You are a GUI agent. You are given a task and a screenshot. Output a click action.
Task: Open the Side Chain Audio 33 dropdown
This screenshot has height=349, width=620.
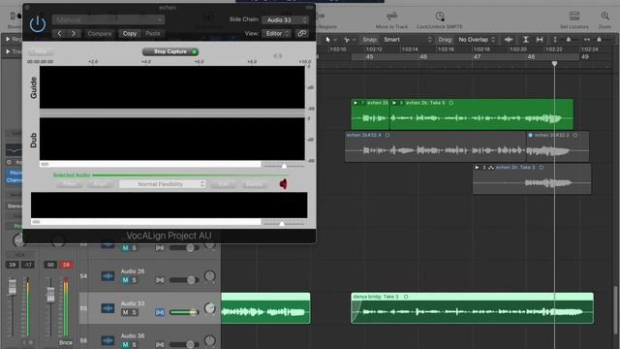[x=285, y=19]
